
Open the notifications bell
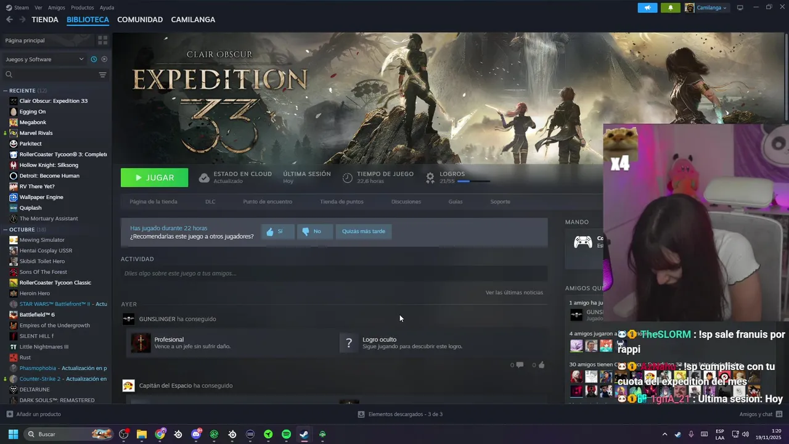tap(671, 7)
